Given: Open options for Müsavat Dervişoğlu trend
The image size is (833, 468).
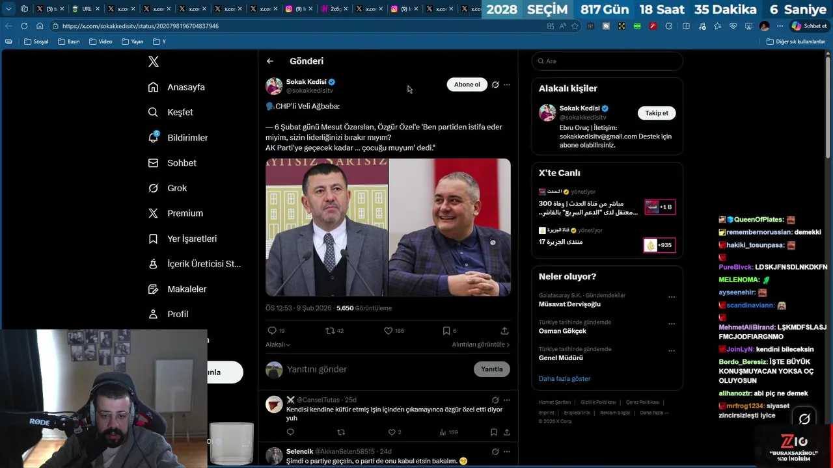Looking at the screenshot, I should click(672, 297).
